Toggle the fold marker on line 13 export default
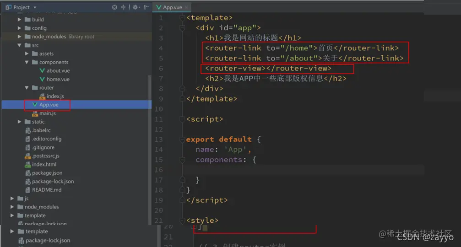This screenshot has height=247, width=461. [182, 139]
